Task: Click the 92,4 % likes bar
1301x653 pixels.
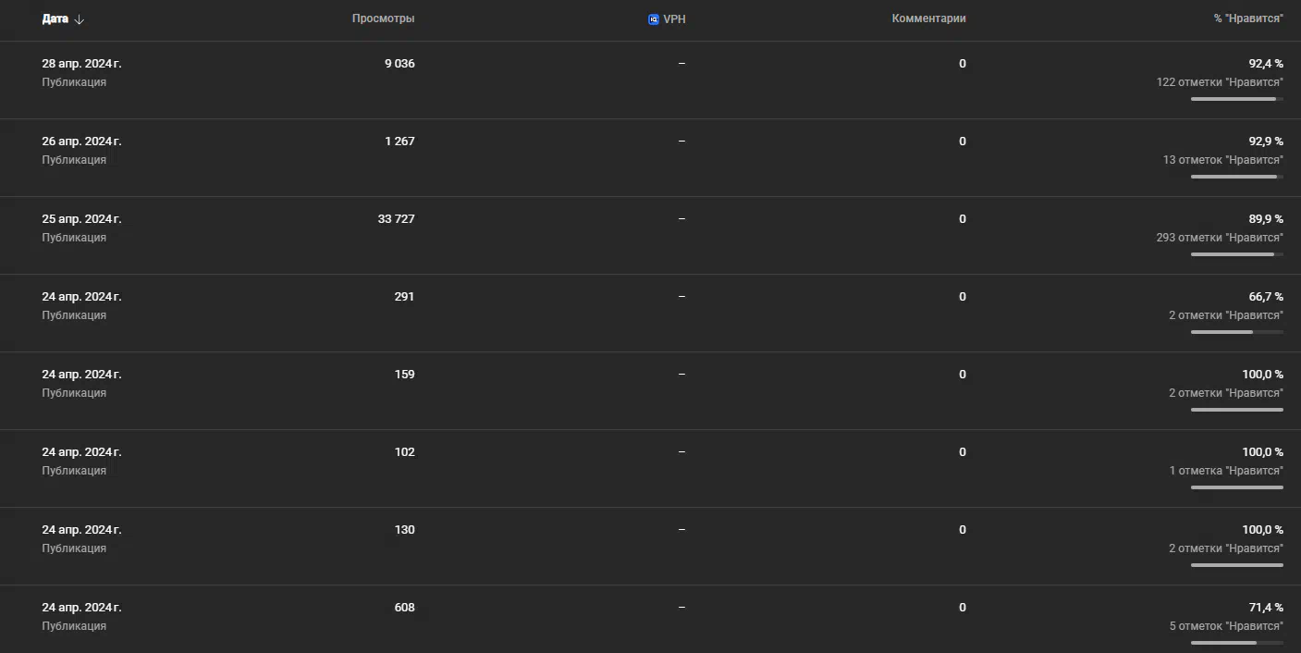Action: click(x=1237, y=99)
